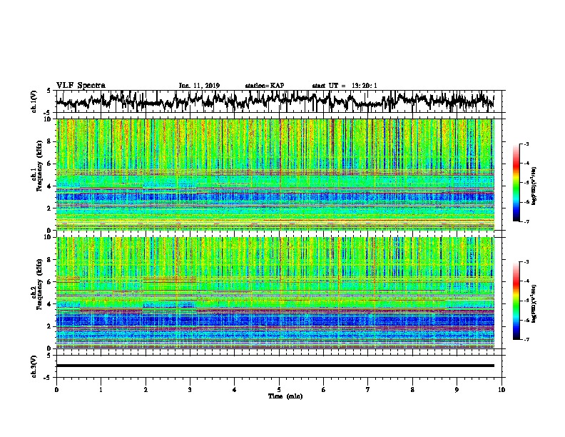This screenshot has width=565, height=437.
Task: Click the "ch.1(V)" waveform axis label
Action: 34,101
